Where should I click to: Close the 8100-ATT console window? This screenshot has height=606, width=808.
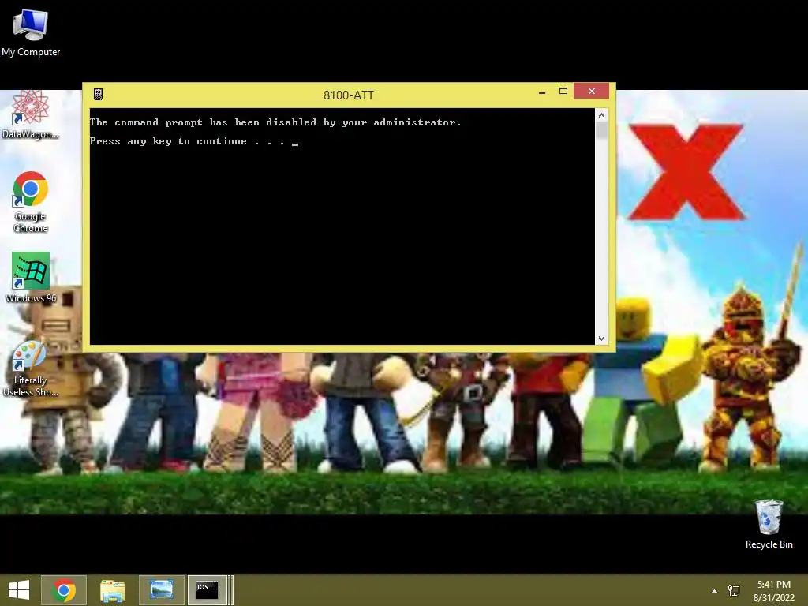pyautogui.click(x=592, y=92)
